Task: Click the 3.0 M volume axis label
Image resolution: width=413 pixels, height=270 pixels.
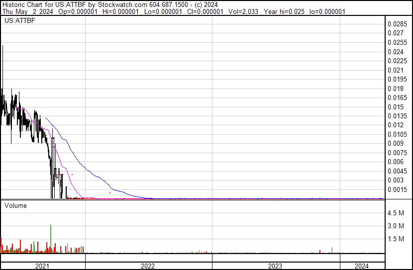Action: (x=396, y=226)
